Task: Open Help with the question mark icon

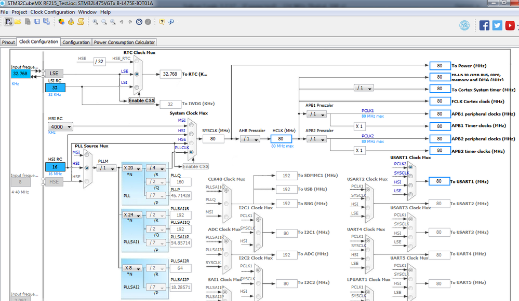Action: point(162,22)
